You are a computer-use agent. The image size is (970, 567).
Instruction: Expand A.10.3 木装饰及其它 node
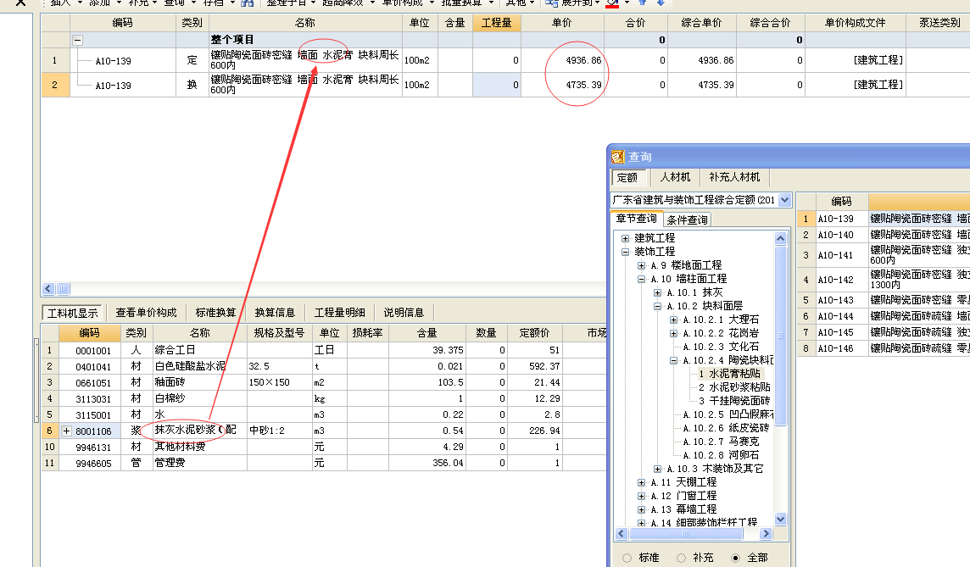click(x=658, y=469)
